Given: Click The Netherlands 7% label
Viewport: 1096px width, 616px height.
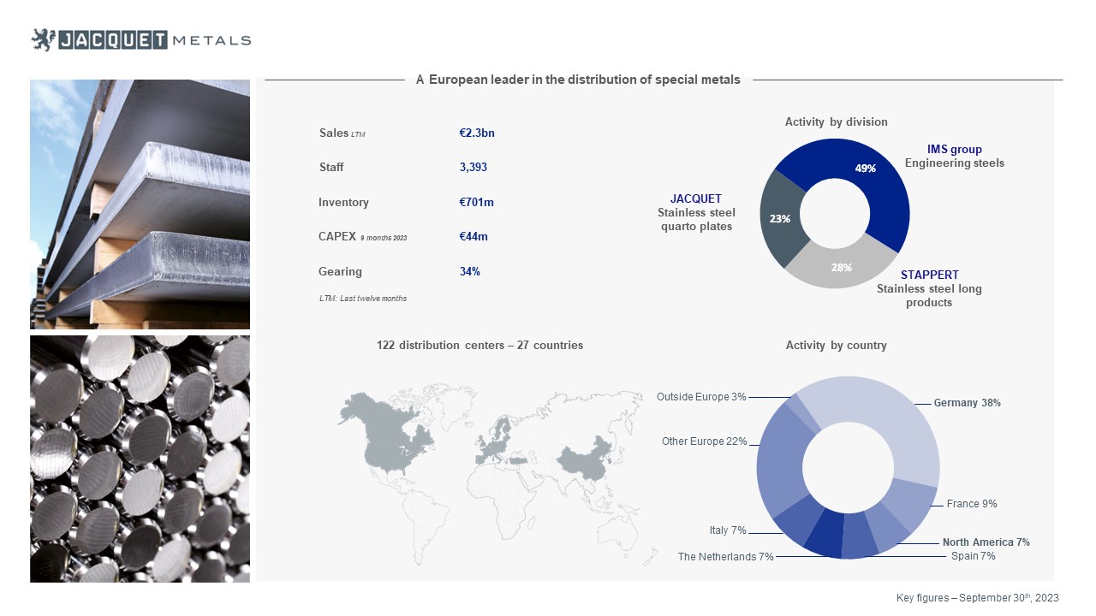Looking at the screenshot, I should tap(725, 557).
